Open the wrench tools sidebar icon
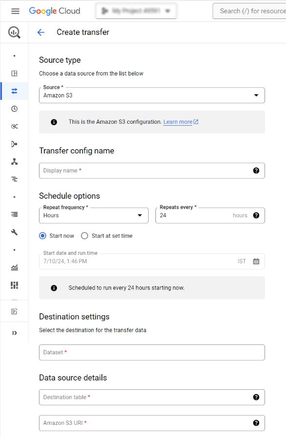Screen dimensions: 286x437 [14, 232]
